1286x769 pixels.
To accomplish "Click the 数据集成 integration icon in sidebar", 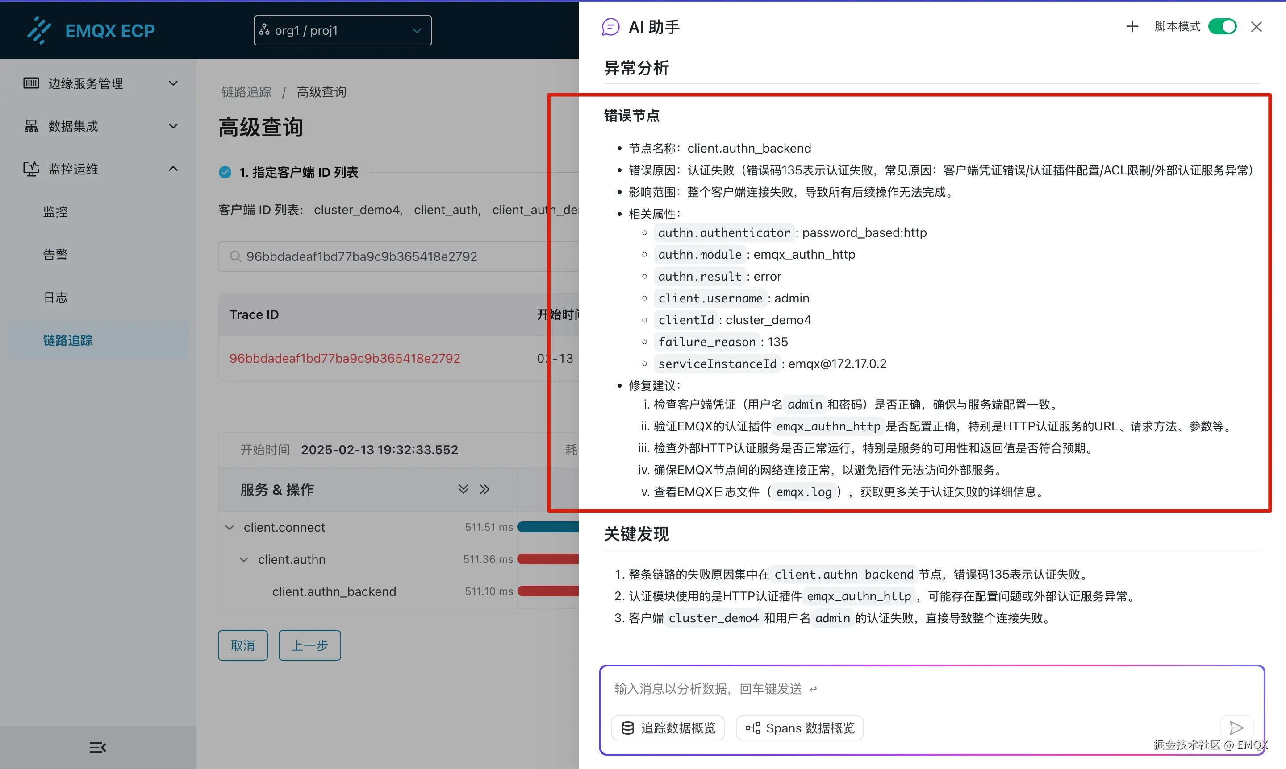I will pyautogui.click(x=31, y=126).
